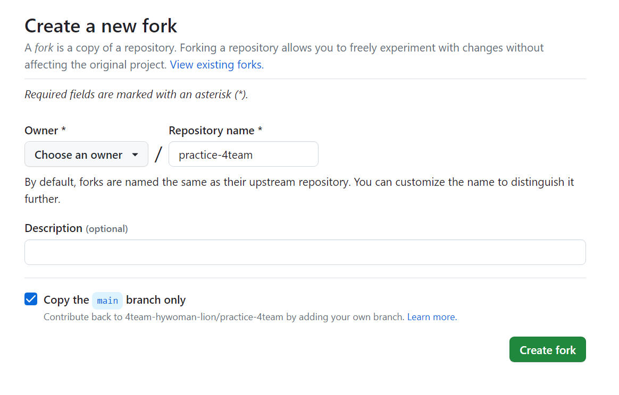Click the Description label text
The image size is (619, 395).
53,228
